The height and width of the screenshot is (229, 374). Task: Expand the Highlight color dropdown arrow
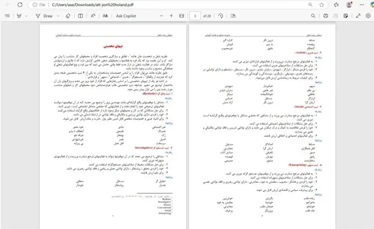pyautogui.click(x=26, y=16)
